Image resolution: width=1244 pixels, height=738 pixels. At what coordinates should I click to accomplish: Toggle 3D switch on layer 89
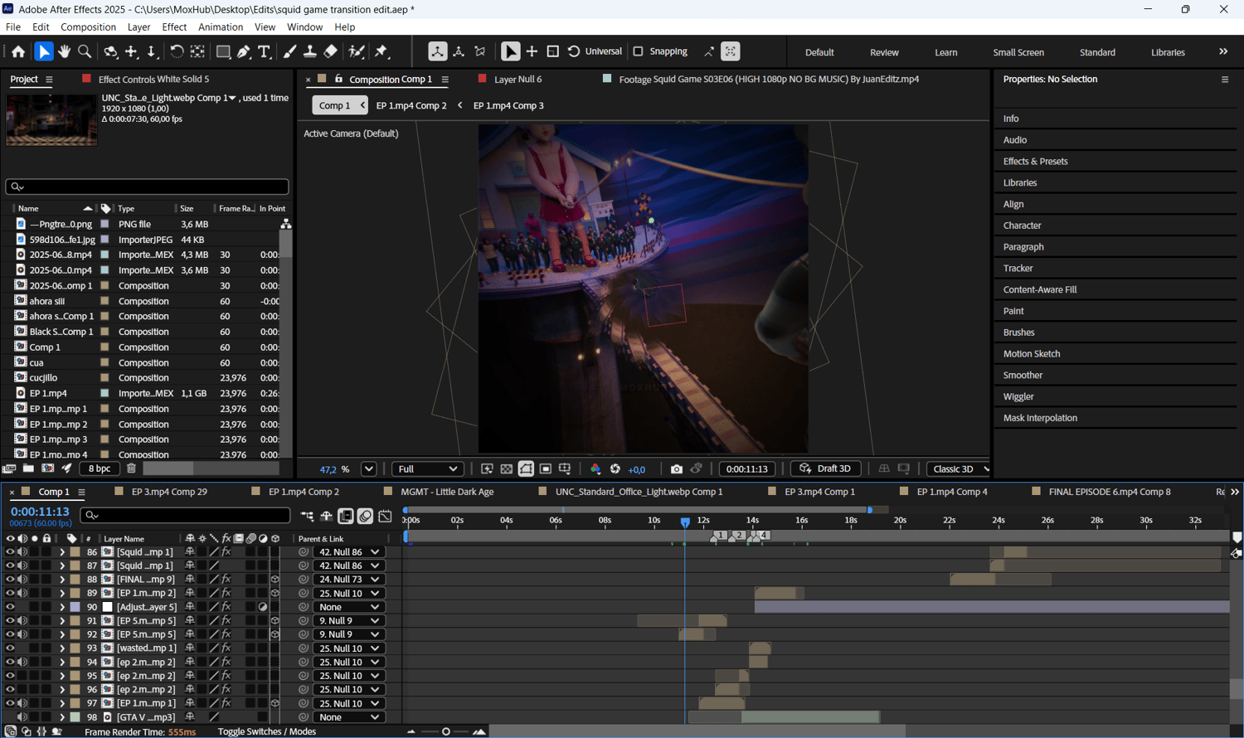coord(275,594)
